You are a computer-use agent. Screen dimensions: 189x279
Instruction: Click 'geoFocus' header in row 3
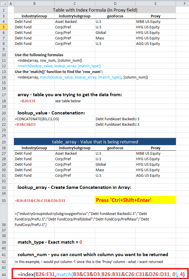tap(115, 16)
